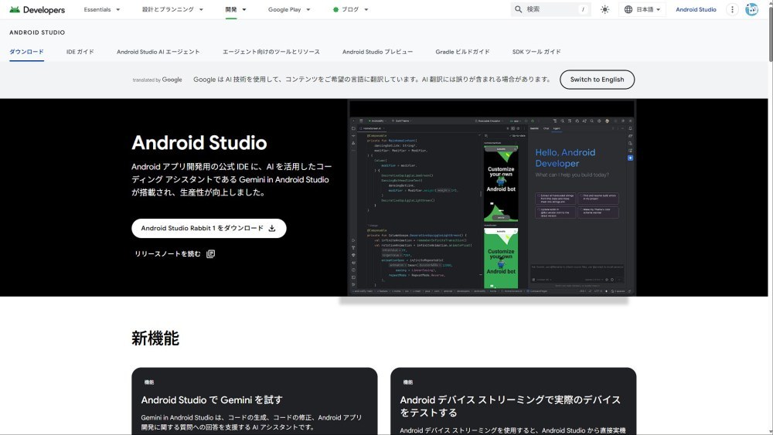Click the search magnifier icon
This screenshot has height=435, width=773.
518,9
